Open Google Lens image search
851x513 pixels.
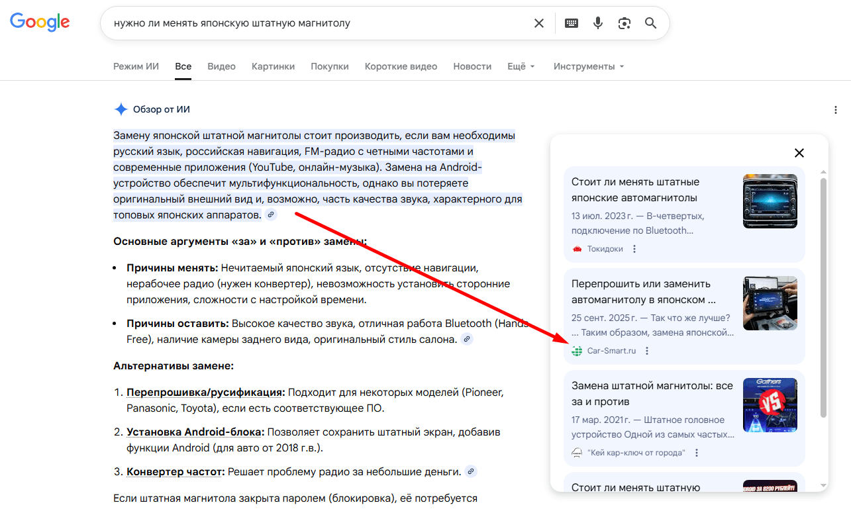click(x=625, y=23)
